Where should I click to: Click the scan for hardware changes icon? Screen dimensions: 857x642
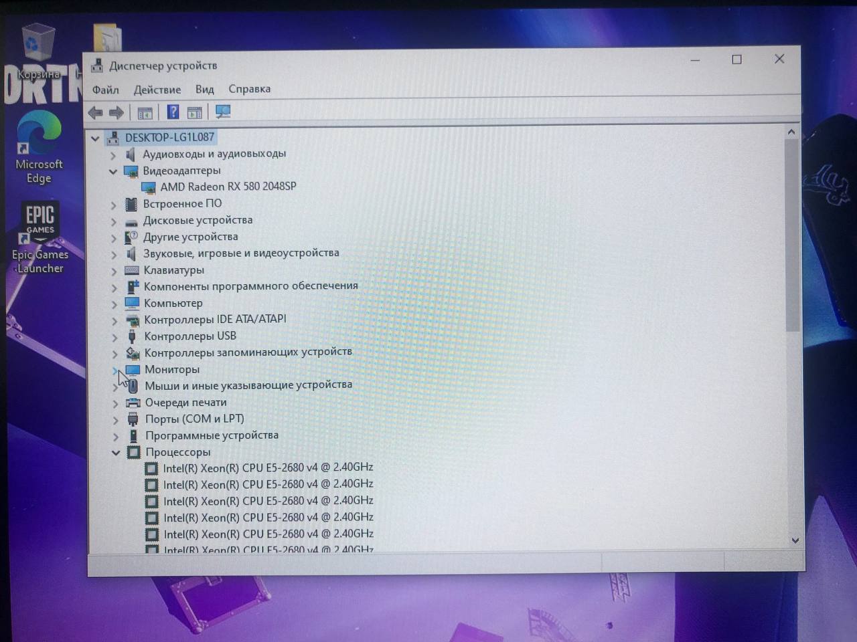tap(223, 112)
